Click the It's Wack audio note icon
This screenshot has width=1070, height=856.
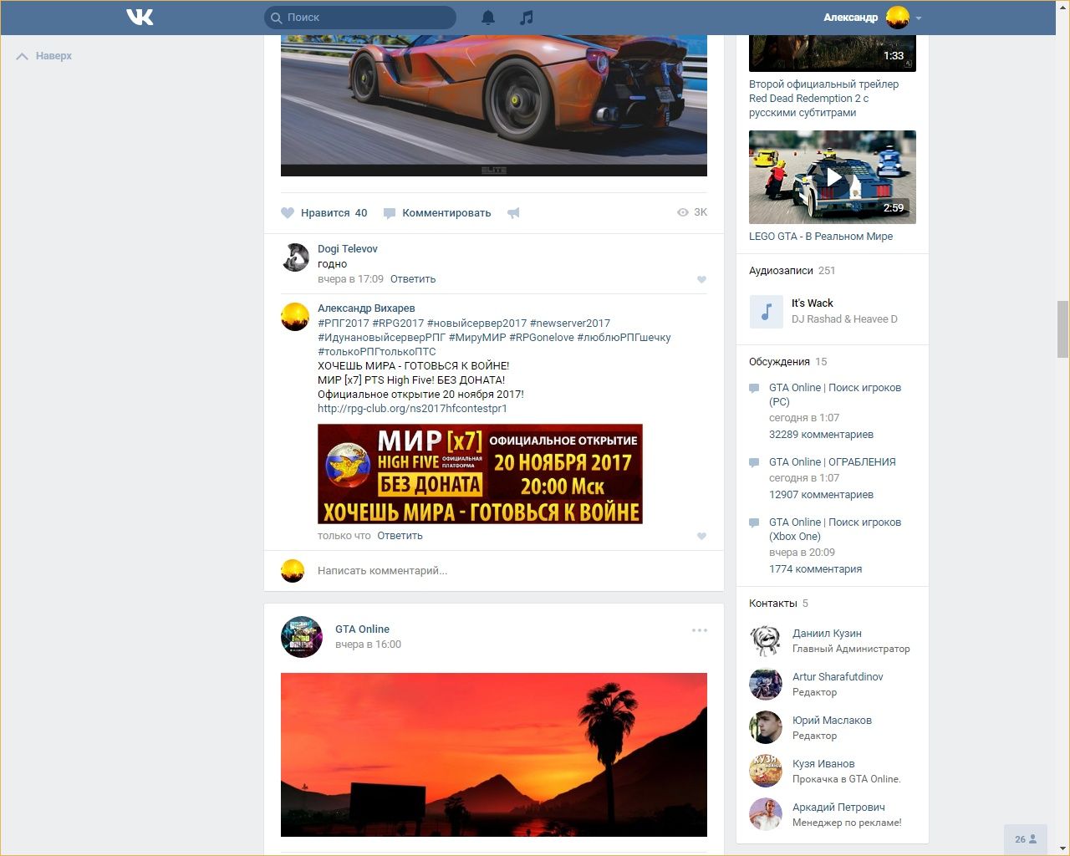[766, 312]
